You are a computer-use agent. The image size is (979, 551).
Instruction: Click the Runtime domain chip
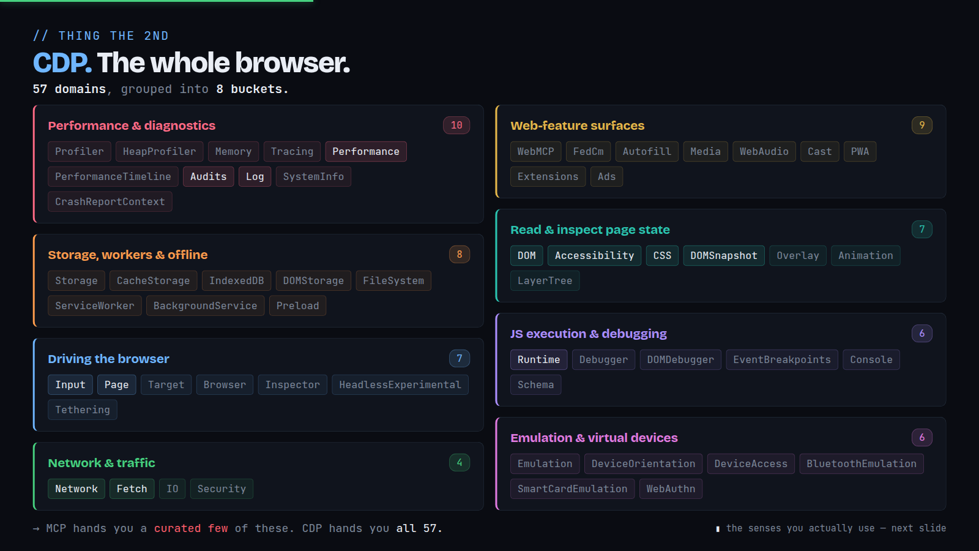coord(538,359)
